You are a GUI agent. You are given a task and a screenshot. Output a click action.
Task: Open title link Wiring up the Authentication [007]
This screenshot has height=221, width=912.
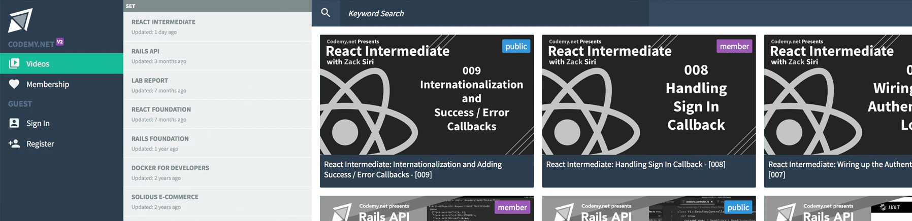tap(840, 169)
